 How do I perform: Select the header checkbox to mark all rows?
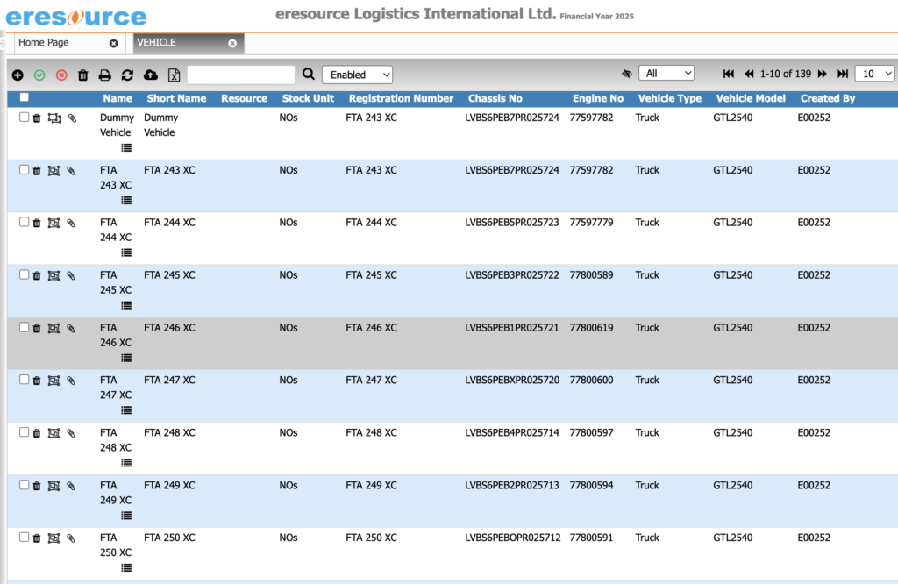click(x=24, y=98)
